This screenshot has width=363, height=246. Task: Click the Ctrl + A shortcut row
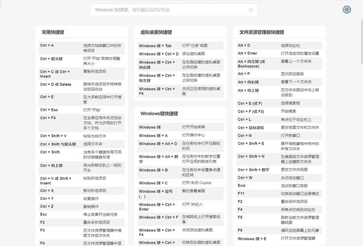pyautogui.click(x=81, y=48)
